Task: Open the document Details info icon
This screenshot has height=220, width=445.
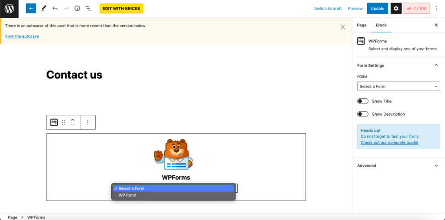Action: point(77,9)
